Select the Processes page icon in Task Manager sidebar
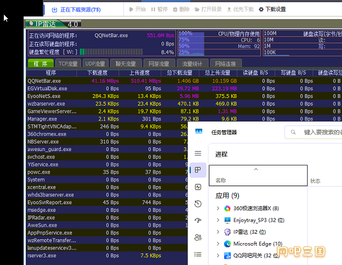This screenshot has height=265, width=342. point(198,170)
